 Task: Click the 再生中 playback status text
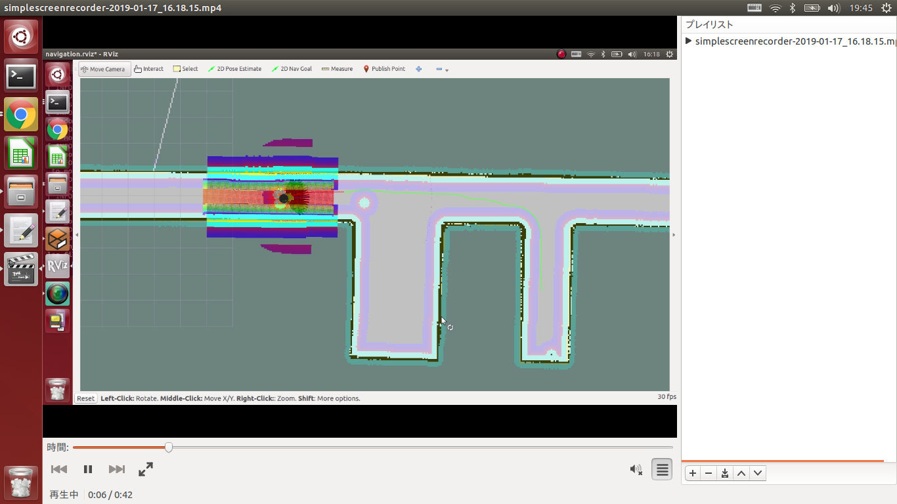(x=64, y=495)
